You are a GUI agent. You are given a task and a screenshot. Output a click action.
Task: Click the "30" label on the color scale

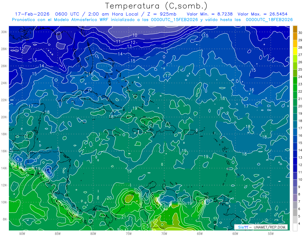(300, 33)
